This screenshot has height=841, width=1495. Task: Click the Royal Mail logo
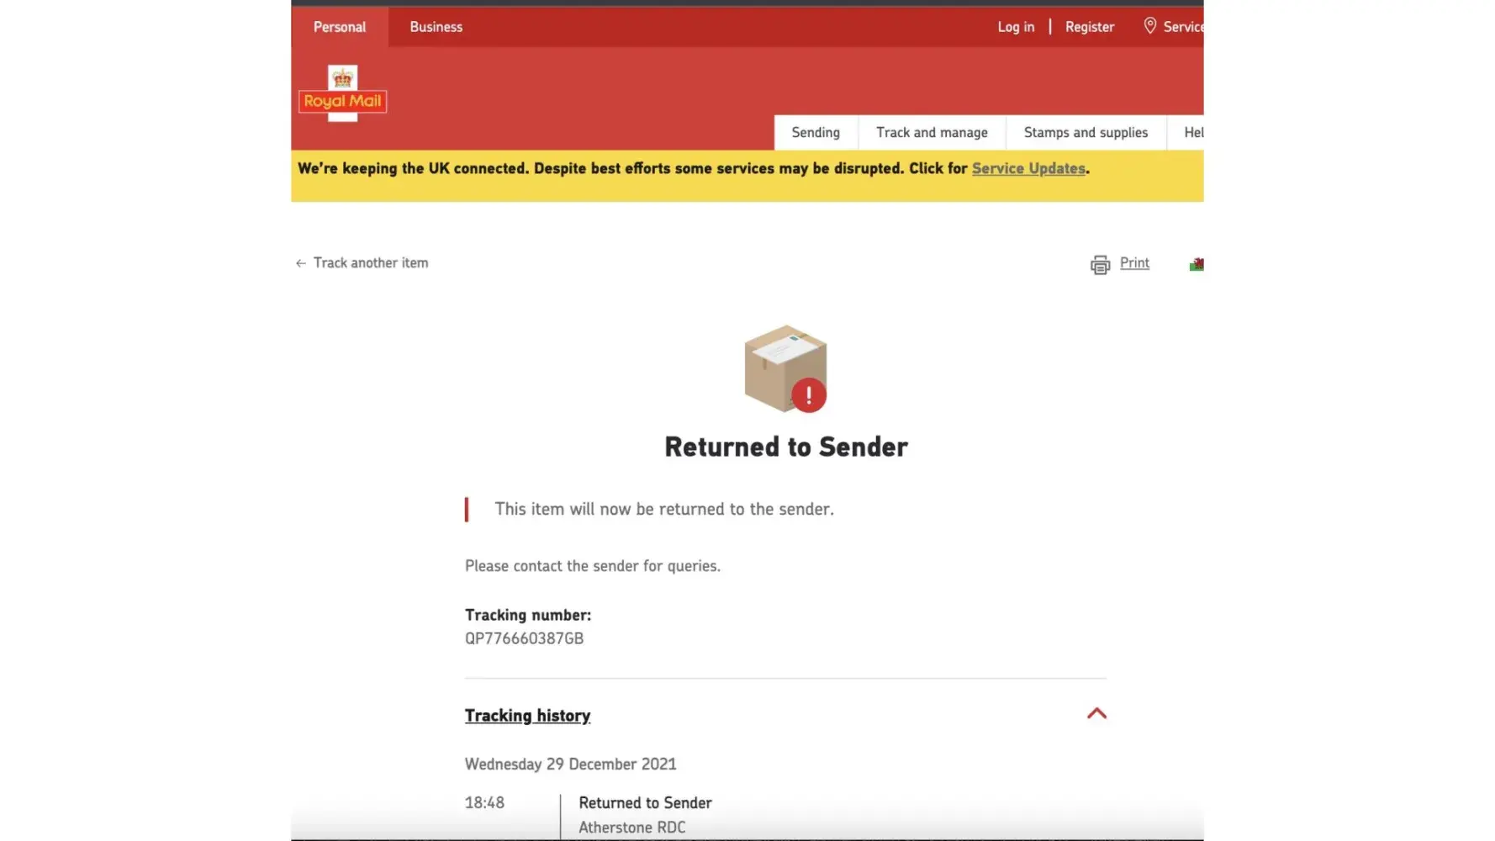pos(342,93)
